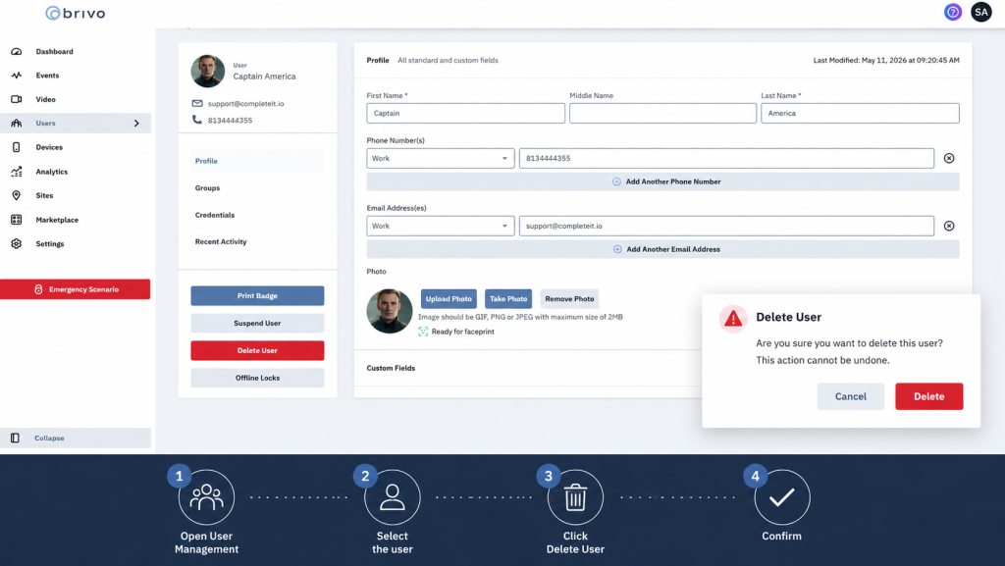
Task: Click Remove Photo
Action: (x=569, y=299)
